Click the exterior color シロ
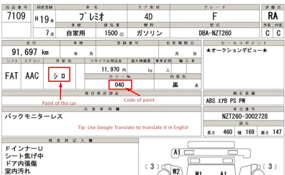The height and width of the screenshot is (175, 285). (59, 76)
